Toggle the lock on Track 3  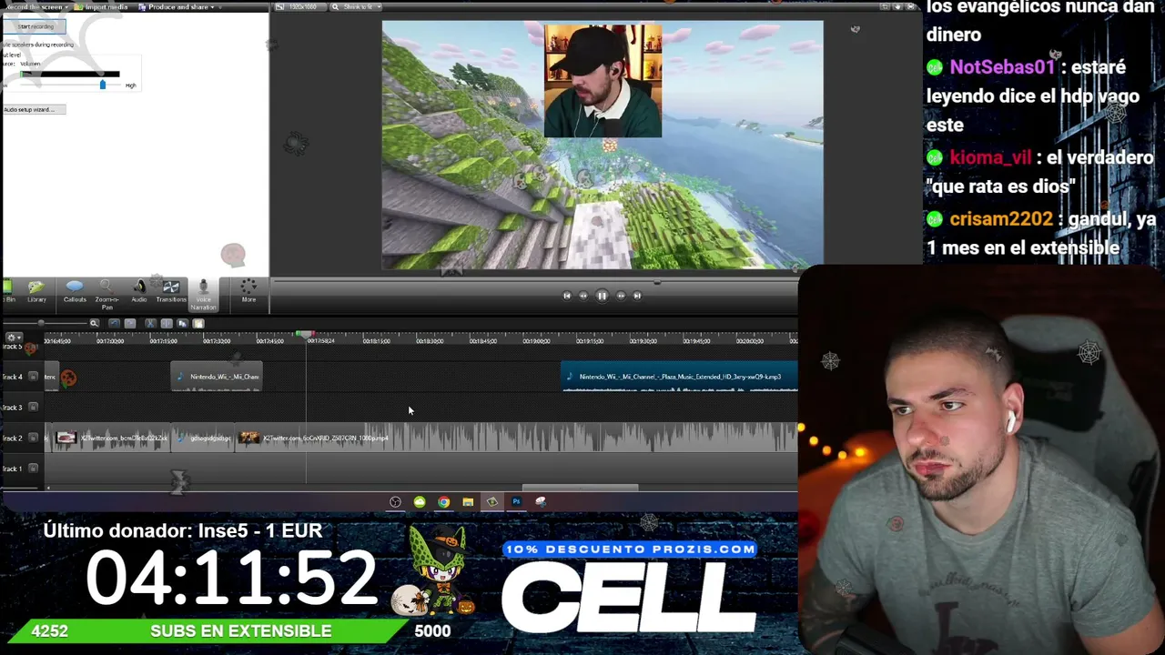[x=34, y=408]
